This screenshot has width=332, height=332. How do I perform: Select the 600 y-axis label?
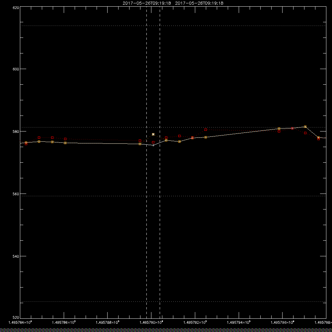(x=16, y=69)
